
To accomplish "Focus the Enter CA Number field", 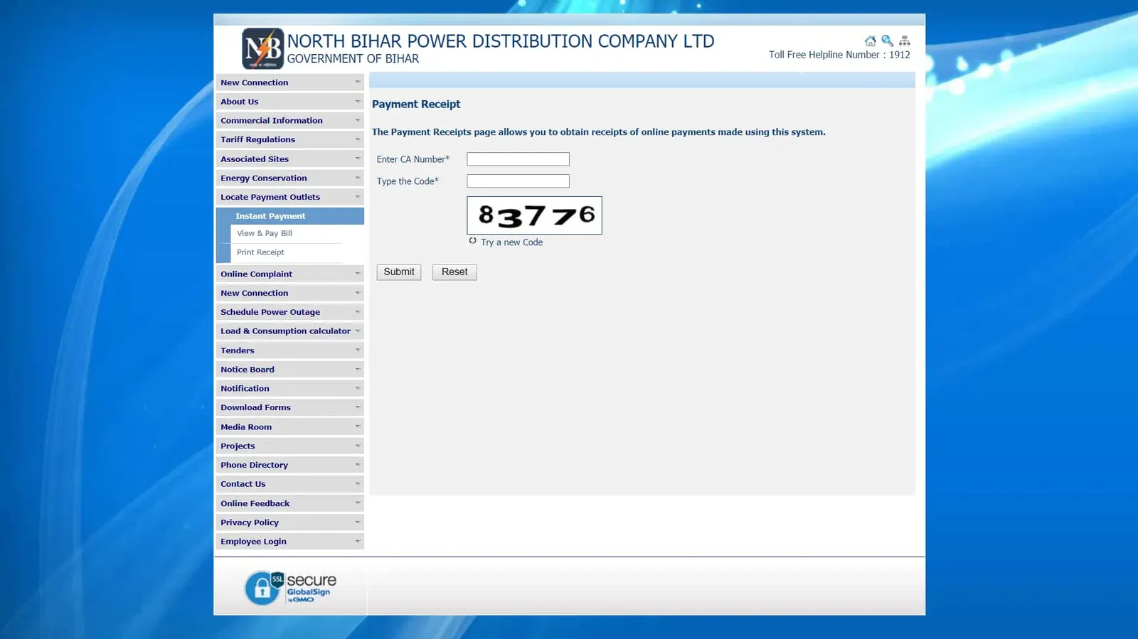I will click(518, 159).
